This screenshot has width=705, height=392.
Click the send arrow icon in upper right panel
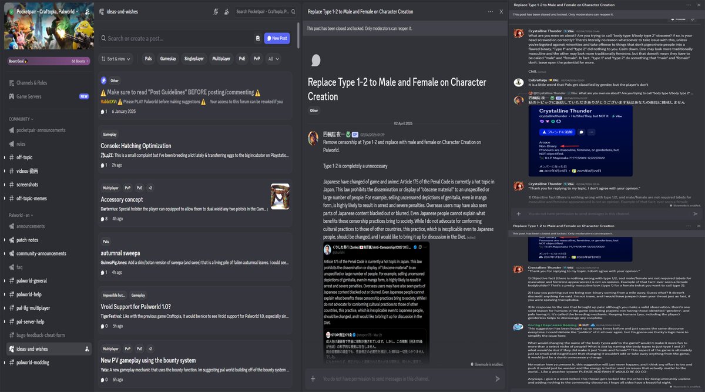[x=696, y=214]
